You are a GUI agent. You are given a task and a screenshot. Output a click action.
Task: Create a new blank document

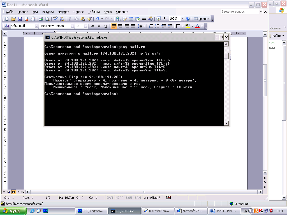point(7,19)
